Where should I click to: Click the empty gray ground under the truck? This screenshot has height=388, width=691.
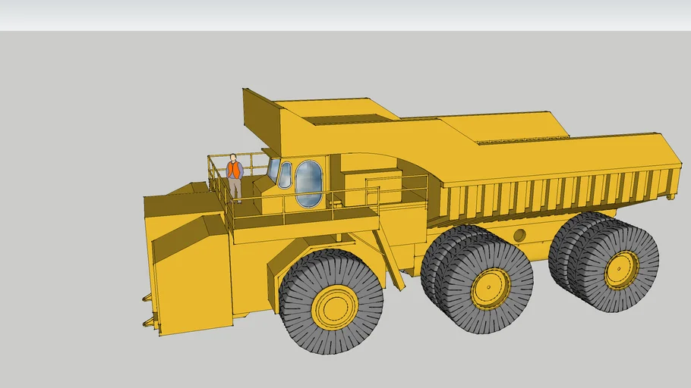coord(456,356)
